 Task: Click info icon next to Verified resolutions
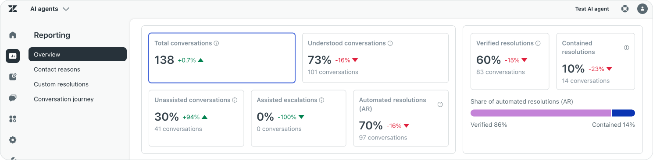click(538, 43)
